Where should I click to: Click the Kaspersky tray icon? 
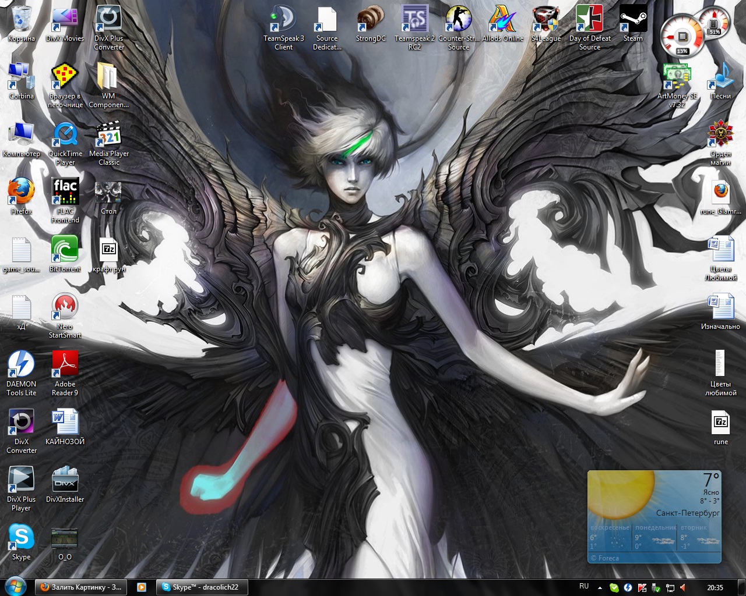pyautogui.click(x=642, y=588)
